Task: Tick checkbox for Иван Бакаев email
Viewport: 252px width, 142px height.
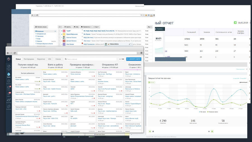Action: [x=59, y=44]
